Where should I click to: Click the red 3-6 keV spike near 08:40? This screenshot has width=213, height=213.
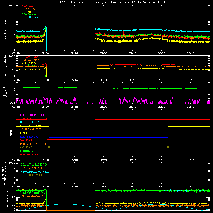124,33
